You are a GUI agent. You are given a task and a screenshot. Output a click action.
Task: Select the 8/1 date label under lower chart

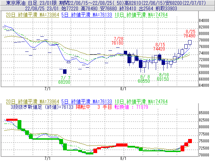123,159
